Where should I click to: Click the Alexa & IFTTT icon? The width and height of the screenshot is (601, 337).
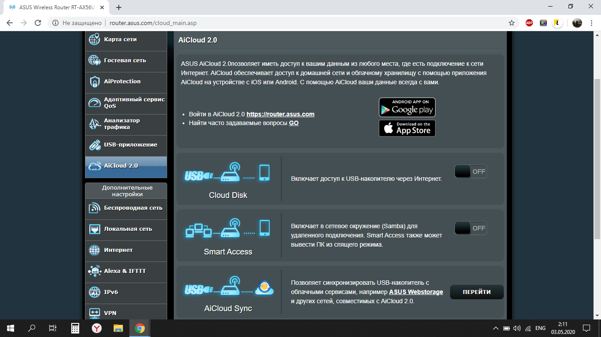pyautogui.click(x=94, y=271)
